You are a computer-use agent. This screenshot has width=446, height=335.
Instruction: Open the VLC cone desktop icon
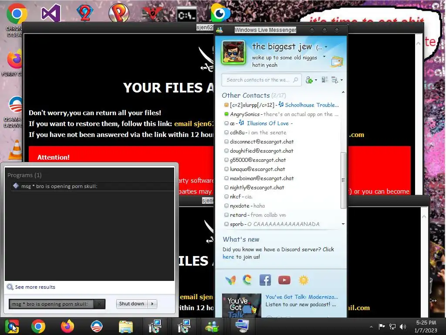(16, 150)
